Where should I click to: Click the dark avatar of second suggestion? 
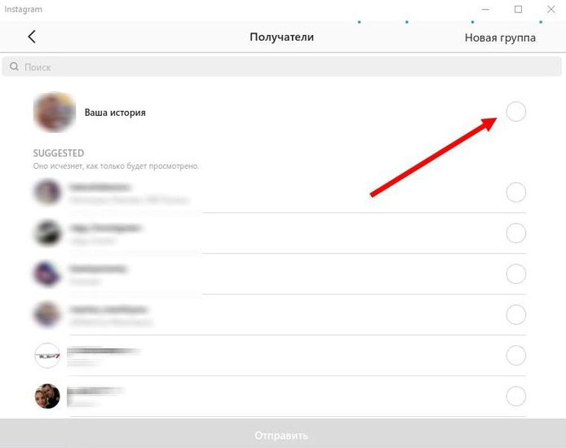(47, 233)
